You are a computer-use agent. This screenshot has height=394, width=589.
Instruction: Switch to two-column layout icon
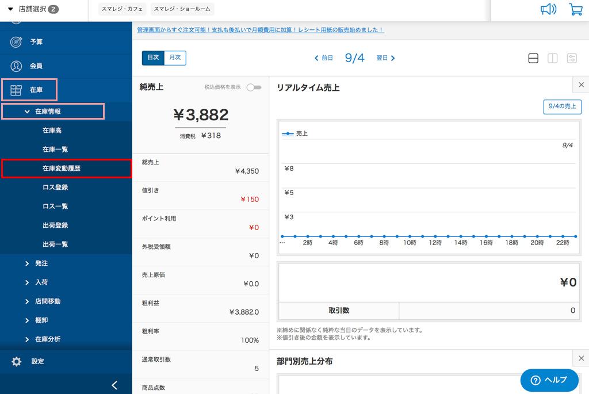[552, 58]
